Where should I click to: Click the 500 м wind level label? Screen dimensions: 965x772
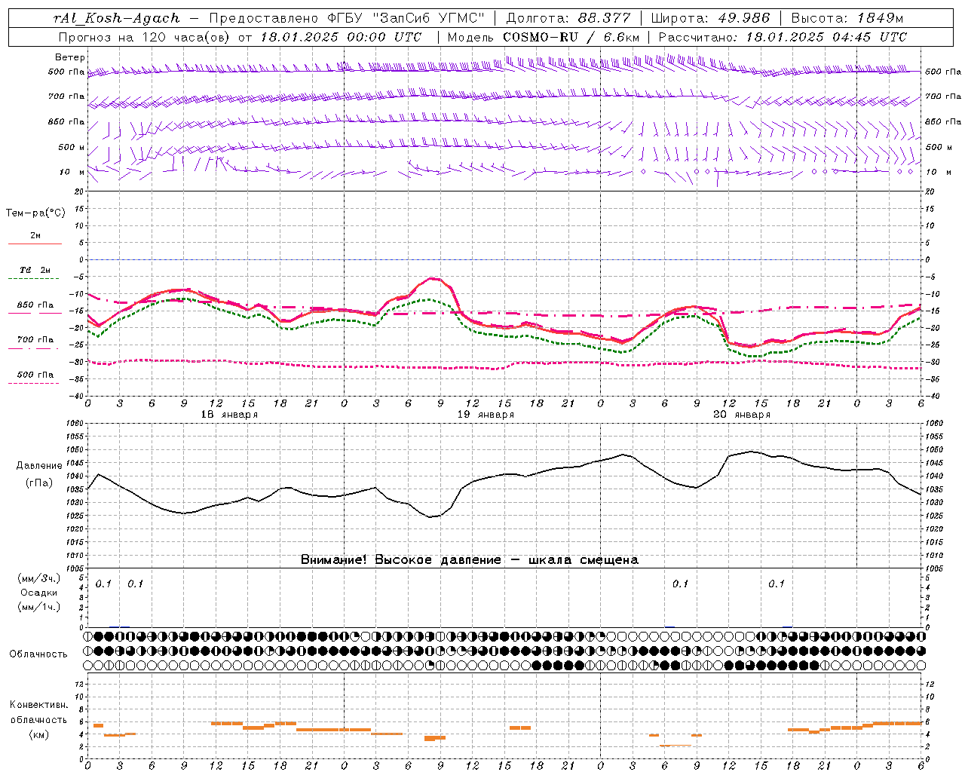pos(72,147)
